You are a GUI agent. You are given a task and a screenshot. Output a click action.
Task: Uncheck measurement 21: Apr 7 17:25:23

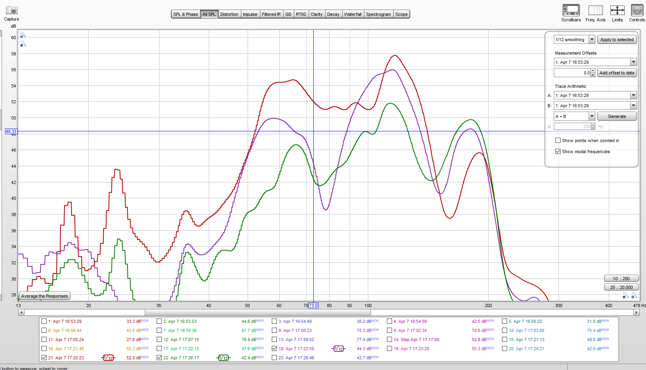pos(44,357)
